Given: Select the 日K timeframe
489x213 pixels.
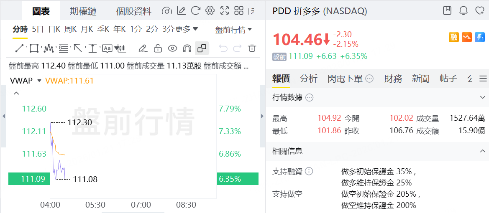Looking at the screenshot, I should (54, 30).
